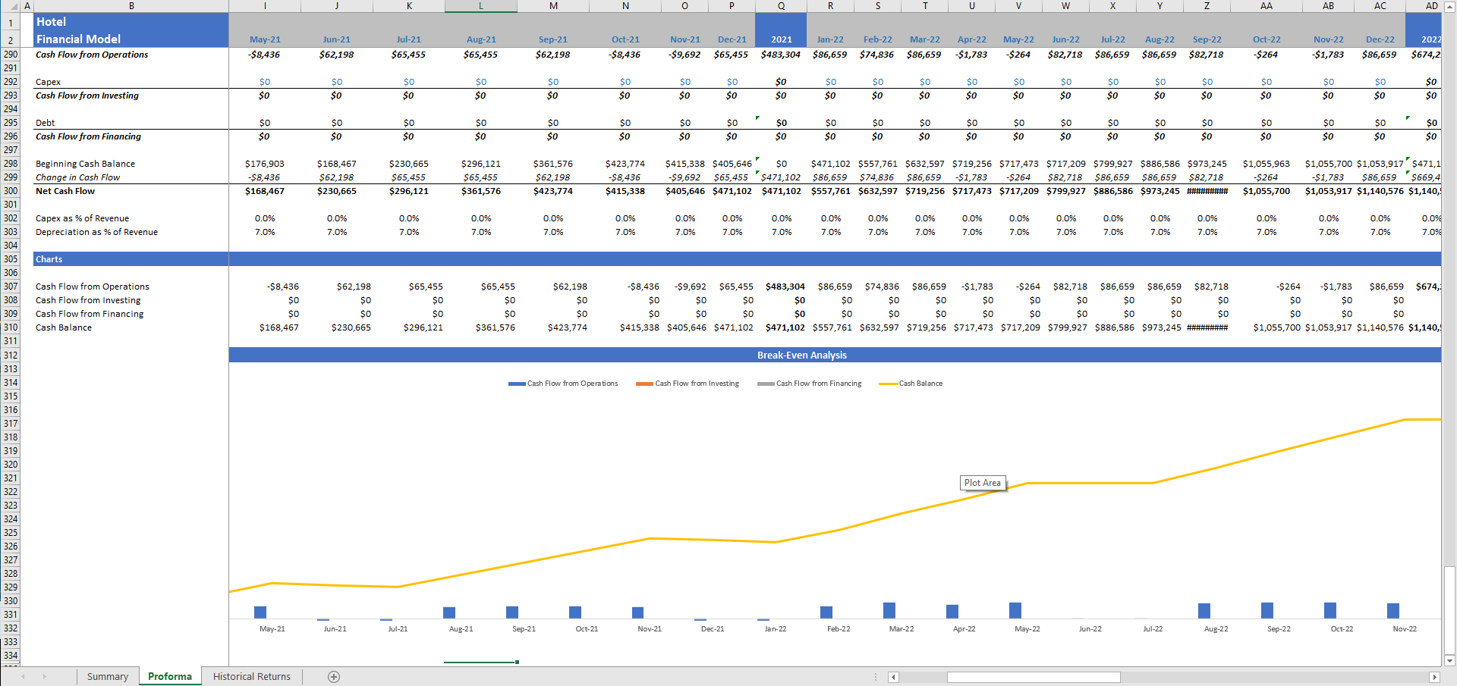
Task: Select column L header
Action: pos(481,6)
